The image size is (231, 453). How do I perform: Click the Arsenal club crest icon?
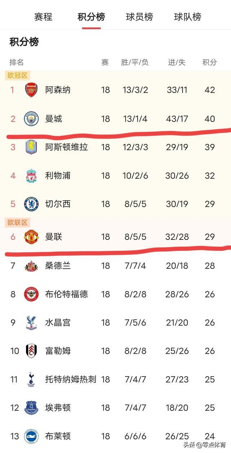tap(32, 90)
